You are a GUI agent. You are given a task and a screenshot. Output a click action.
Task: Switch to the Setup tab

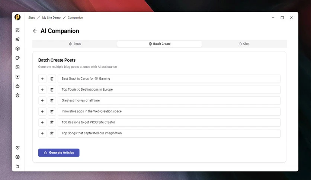coord(75,44)
